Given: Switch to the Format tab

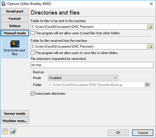Looking at the screenshot, I should (15, 19).
